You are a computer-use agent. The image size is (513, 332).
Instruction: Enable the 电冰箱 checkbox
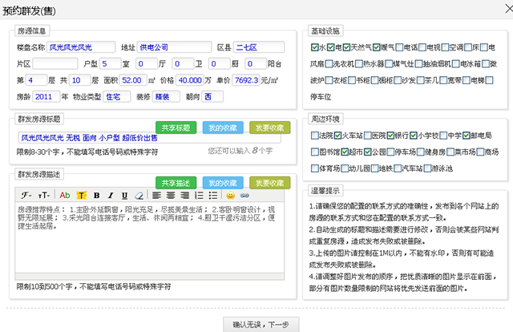[456, 64]
